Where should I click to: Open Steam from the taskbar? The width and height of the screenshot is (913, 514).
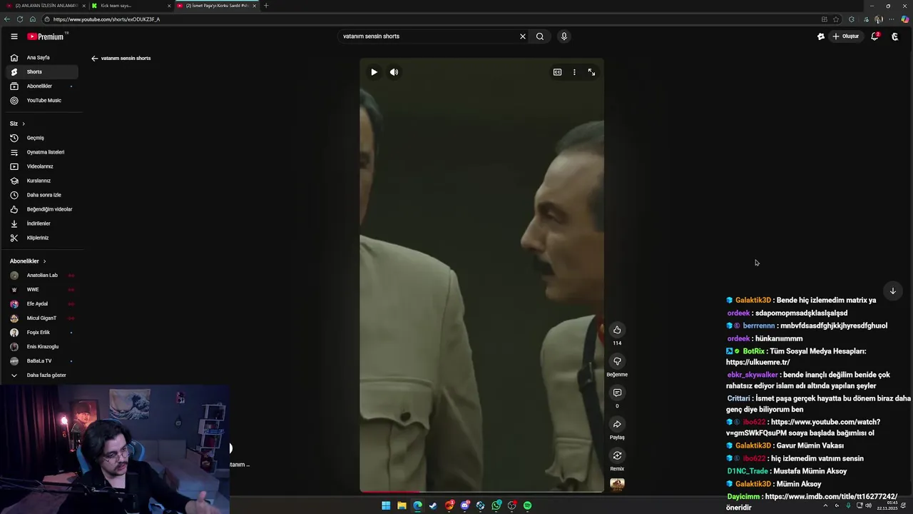(433, 505)
